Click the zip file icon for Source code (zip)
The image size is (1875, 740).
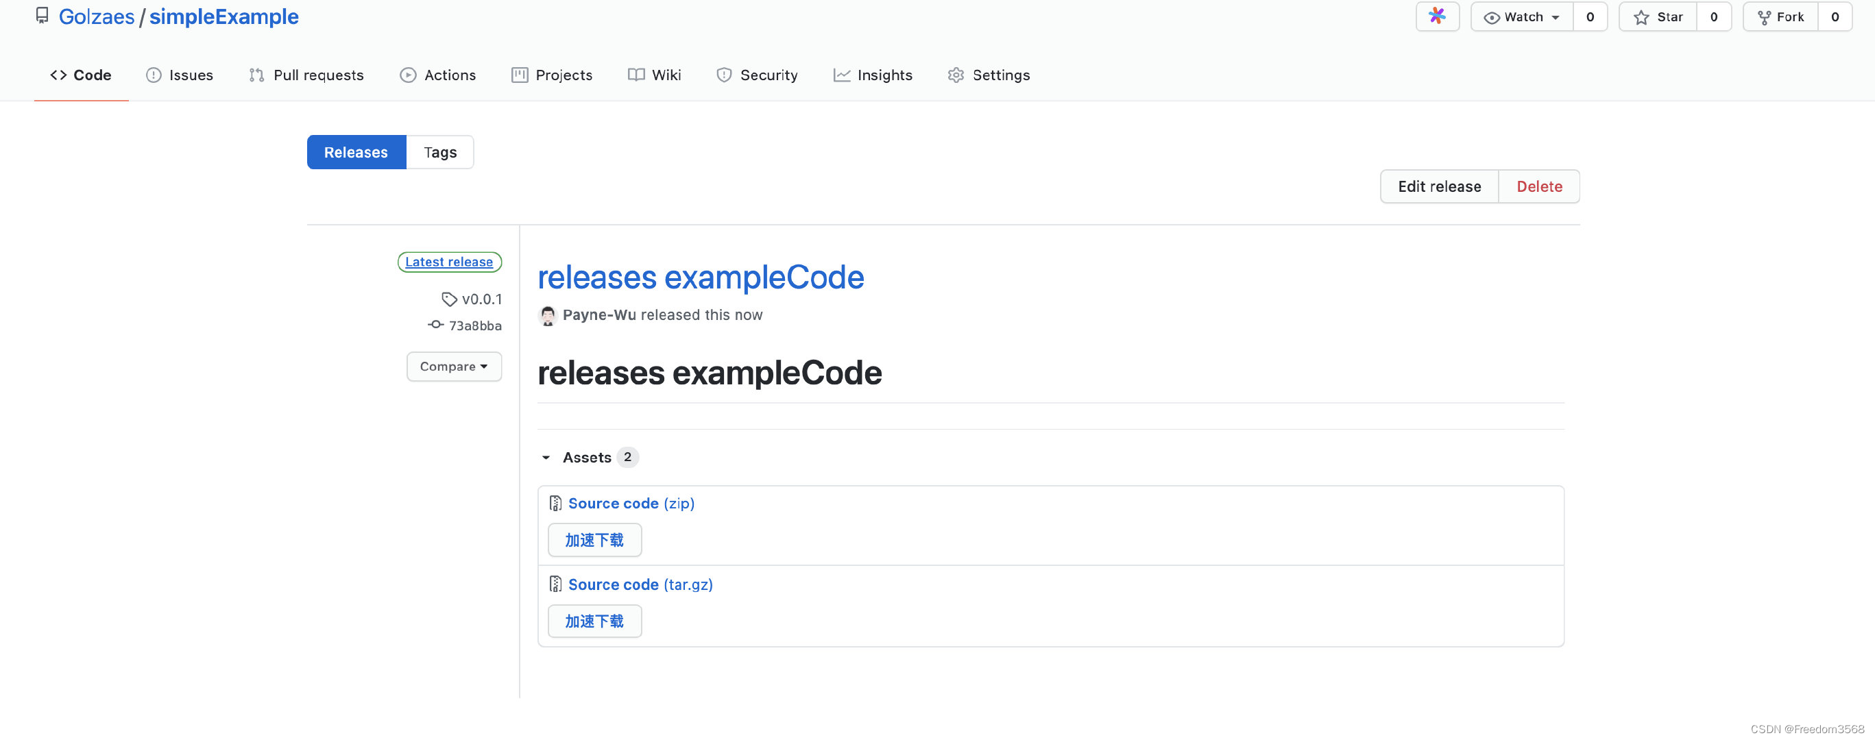tap(555, 503)
